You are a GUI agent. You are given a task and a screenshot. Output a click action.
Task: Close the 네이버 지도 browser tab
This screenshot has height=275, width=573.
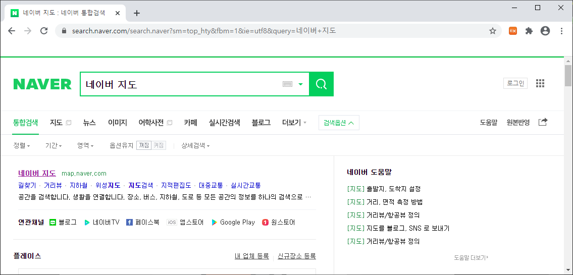[118, 13]
